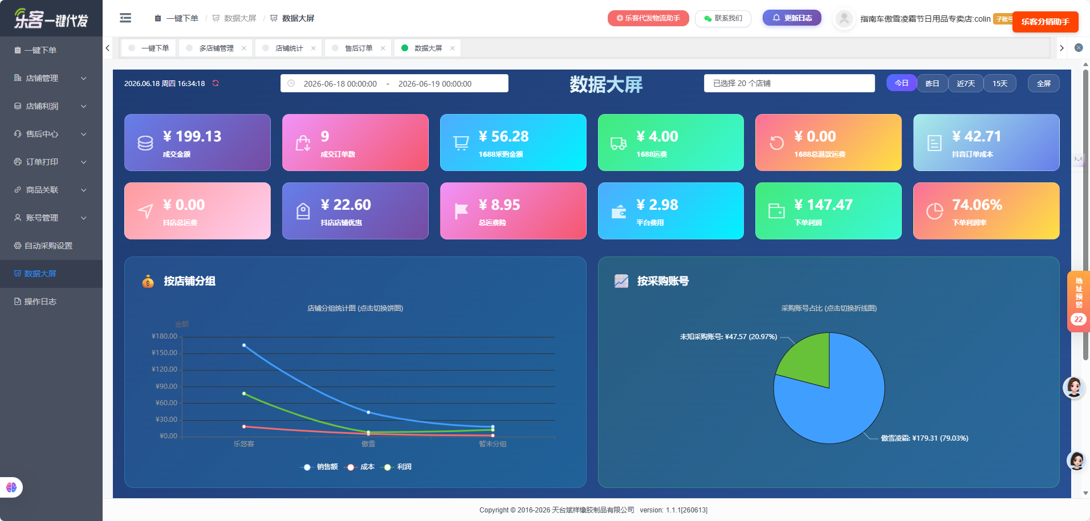Toggle the 利润 legend series
1090x521 pixels.
point(397,467)
